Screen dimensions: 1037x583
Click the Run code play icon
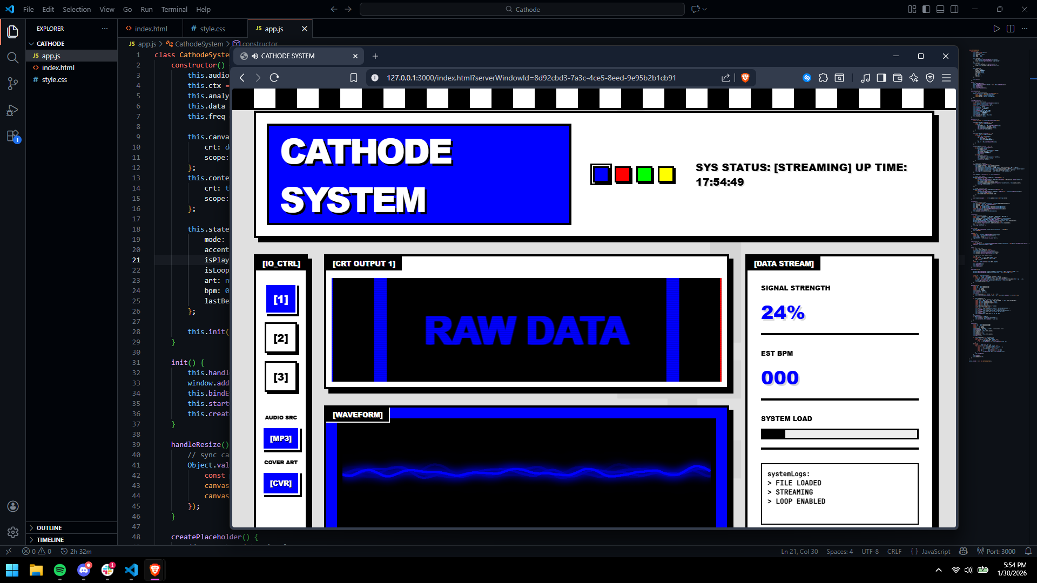click(996, 29)
